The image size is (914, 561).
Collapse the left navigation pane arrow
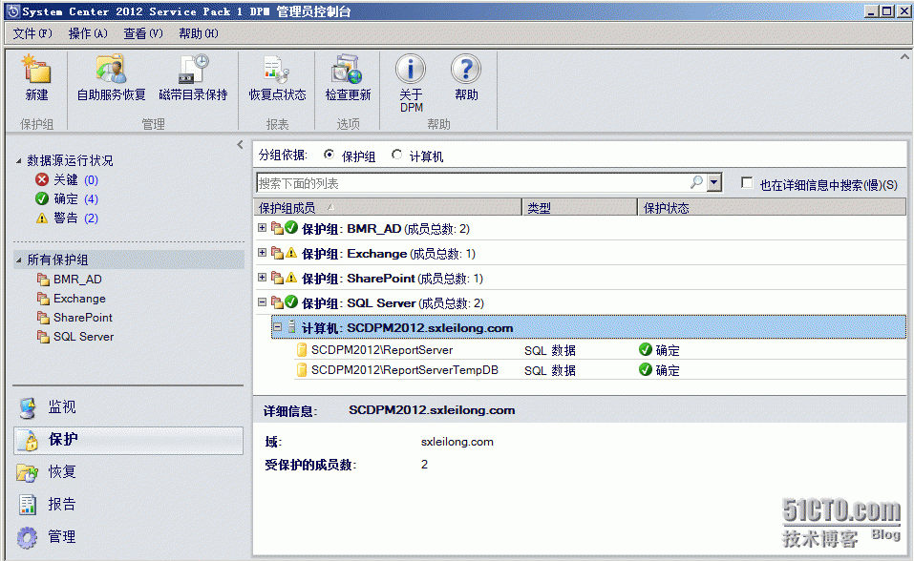pyautogui.click(x=240, y=144)
